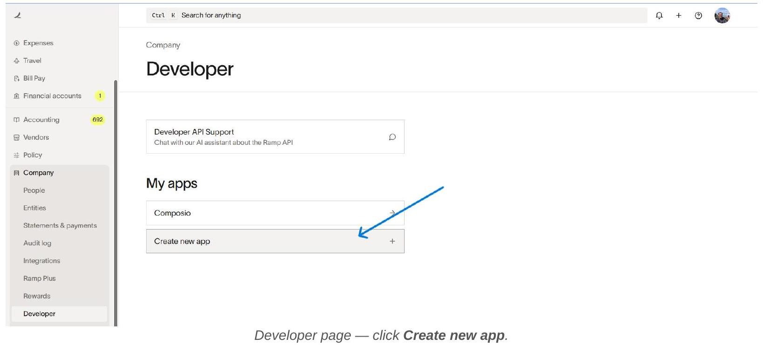Viewport: 763px width, 345px height.
Task: Click the chat bubble icon on API Support
Action: (x=392, y=137)
